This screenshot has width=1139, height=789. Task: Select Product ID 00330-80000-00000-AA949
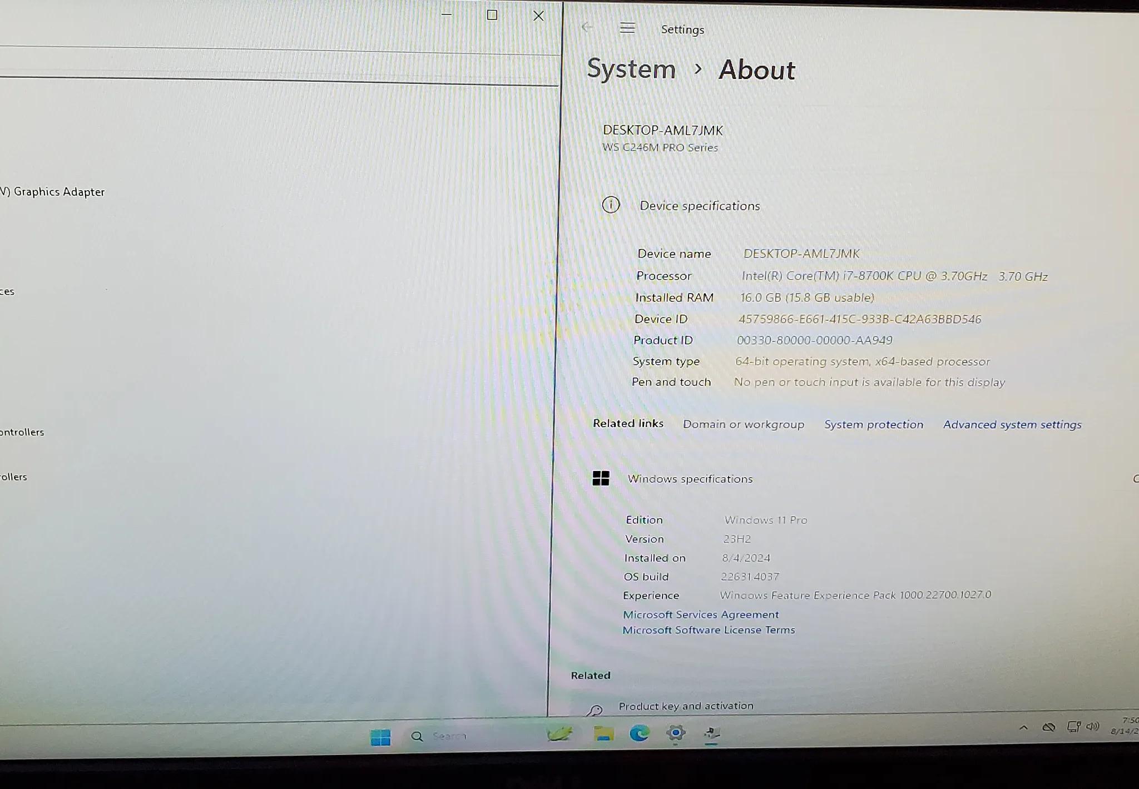click(814, 340)
